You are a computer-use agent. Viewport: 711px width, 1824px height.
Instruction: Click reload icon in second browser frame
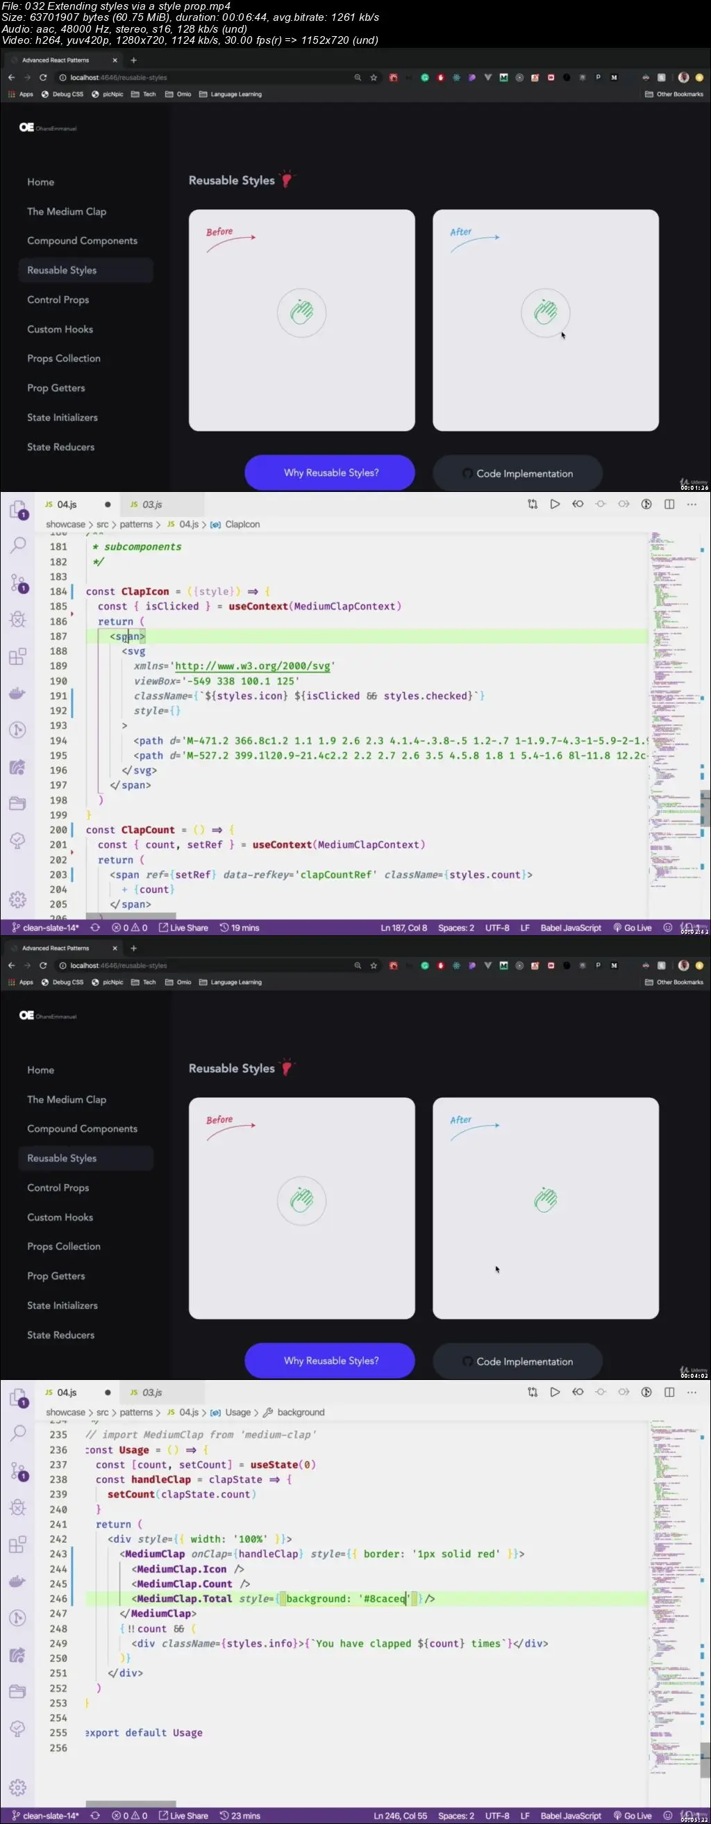(43, 965)
